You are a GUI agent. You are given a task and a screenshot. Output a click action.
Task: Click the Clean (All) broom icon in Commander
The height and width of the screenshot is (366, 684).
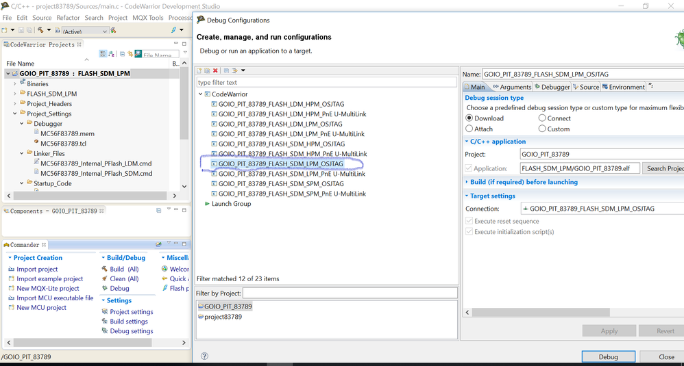point(105,278)
